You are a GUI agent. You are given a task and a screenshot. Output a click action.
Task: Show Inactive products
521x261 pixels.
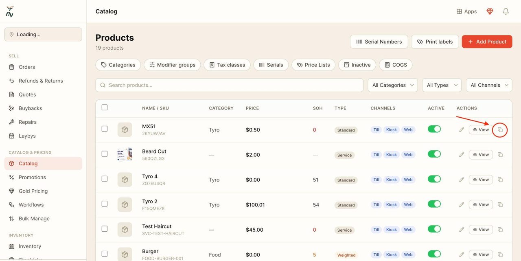click(x=357, y=65)
